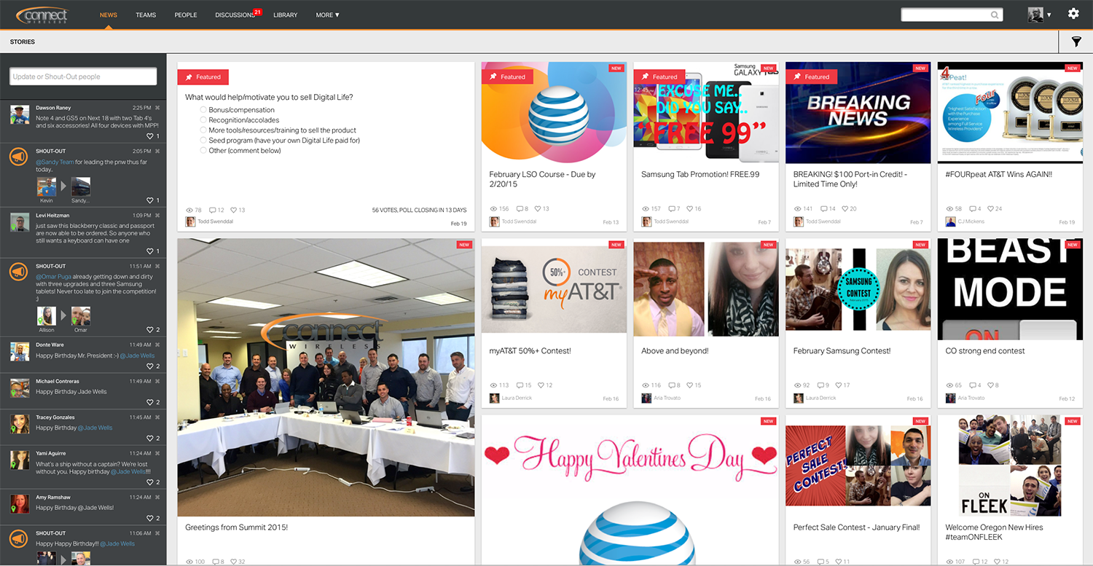Open the LIBRARY tab
Image resolution: width=1093 pixels, height=566 pixels.
click(x=286, y=15)
